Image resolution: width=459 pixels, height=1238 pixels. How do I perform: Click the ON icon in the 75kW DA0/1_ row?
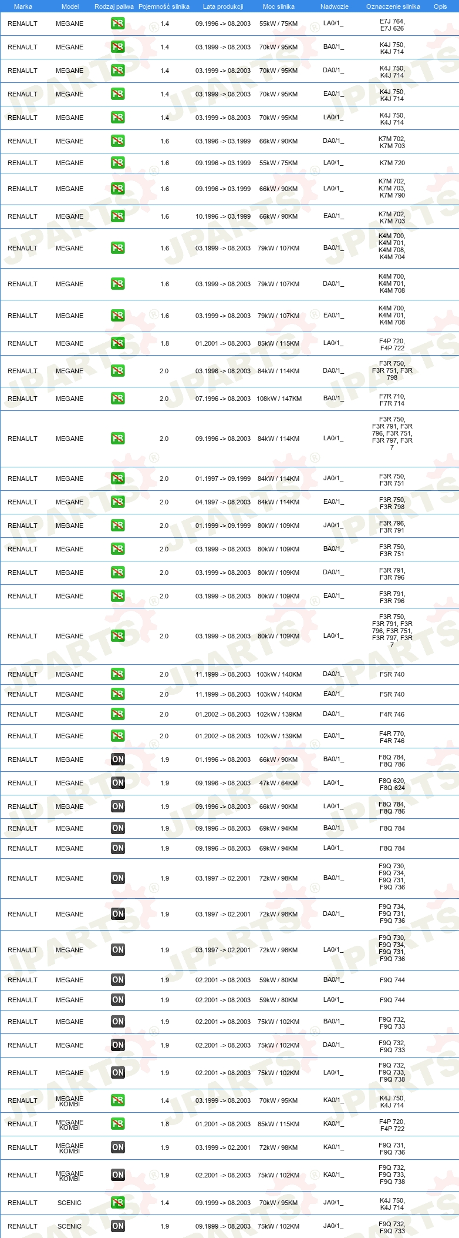(x=117, y=1045)
